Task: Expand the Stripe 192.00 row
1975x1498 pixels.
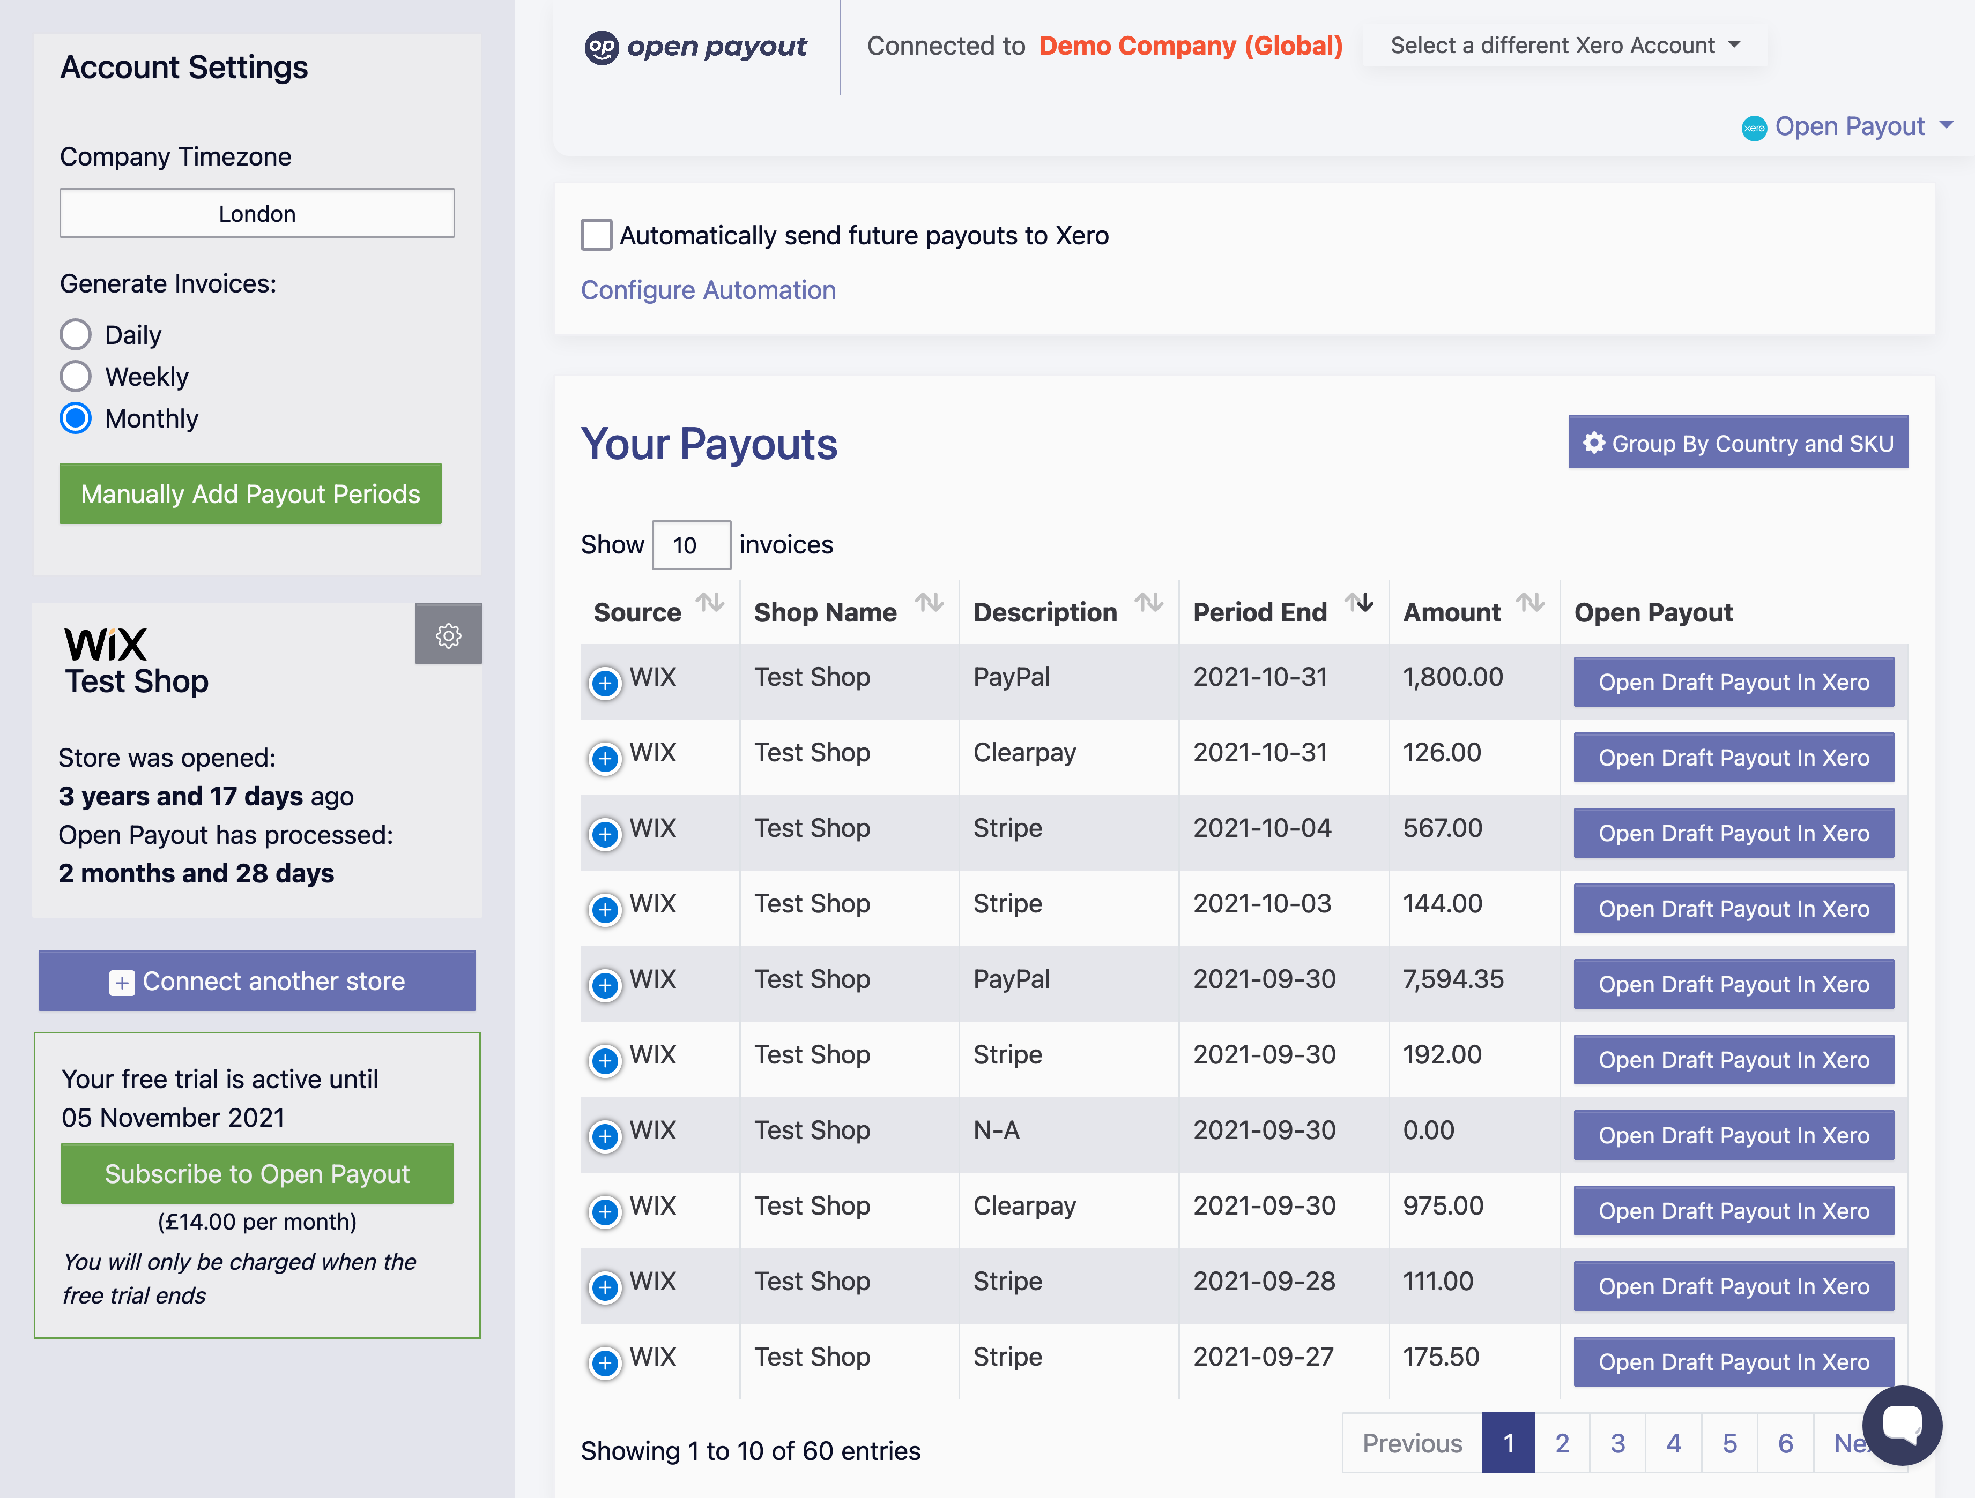Action: [x=605, y=1061]
